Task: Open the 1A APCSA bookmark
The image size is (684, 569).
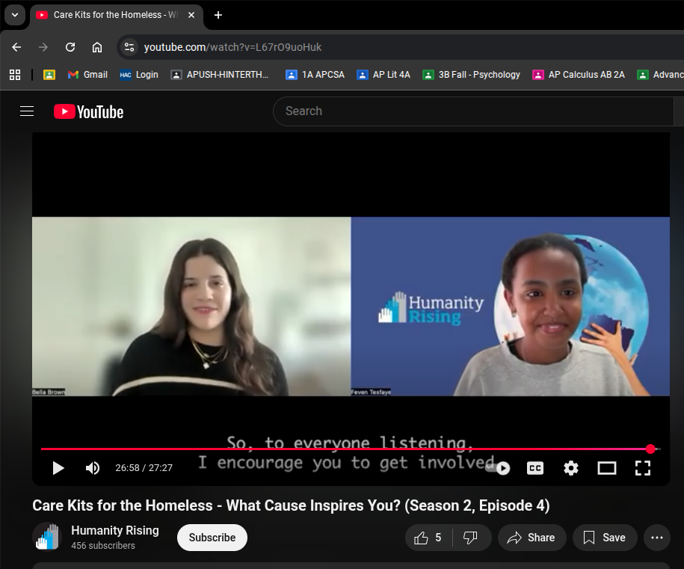Action: point(315,75)
